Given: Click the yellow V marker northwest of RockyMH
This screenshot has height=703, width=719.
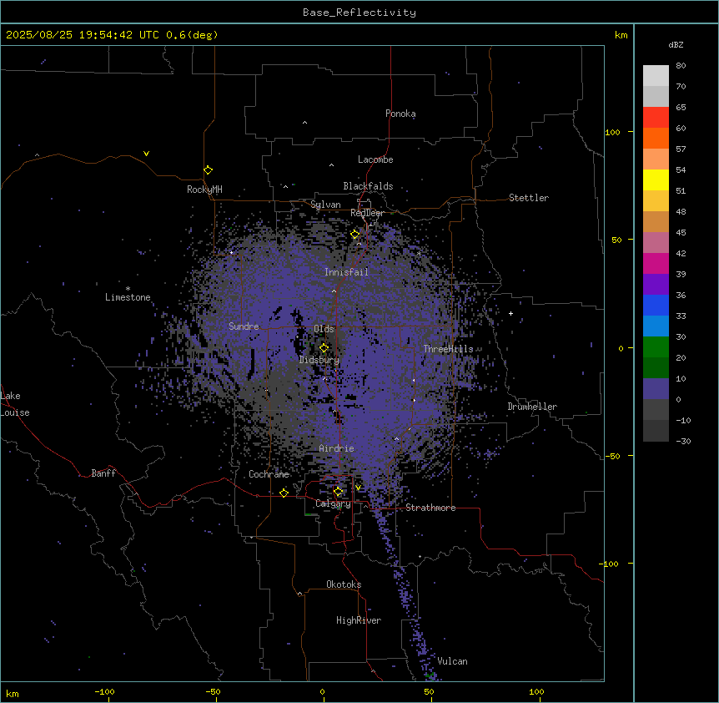Looking at the screenshot, I should click(x=146, y=154).
